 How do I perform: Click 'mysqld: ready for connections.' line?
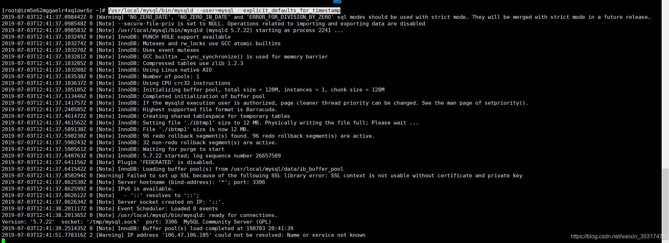coord(140,215)
